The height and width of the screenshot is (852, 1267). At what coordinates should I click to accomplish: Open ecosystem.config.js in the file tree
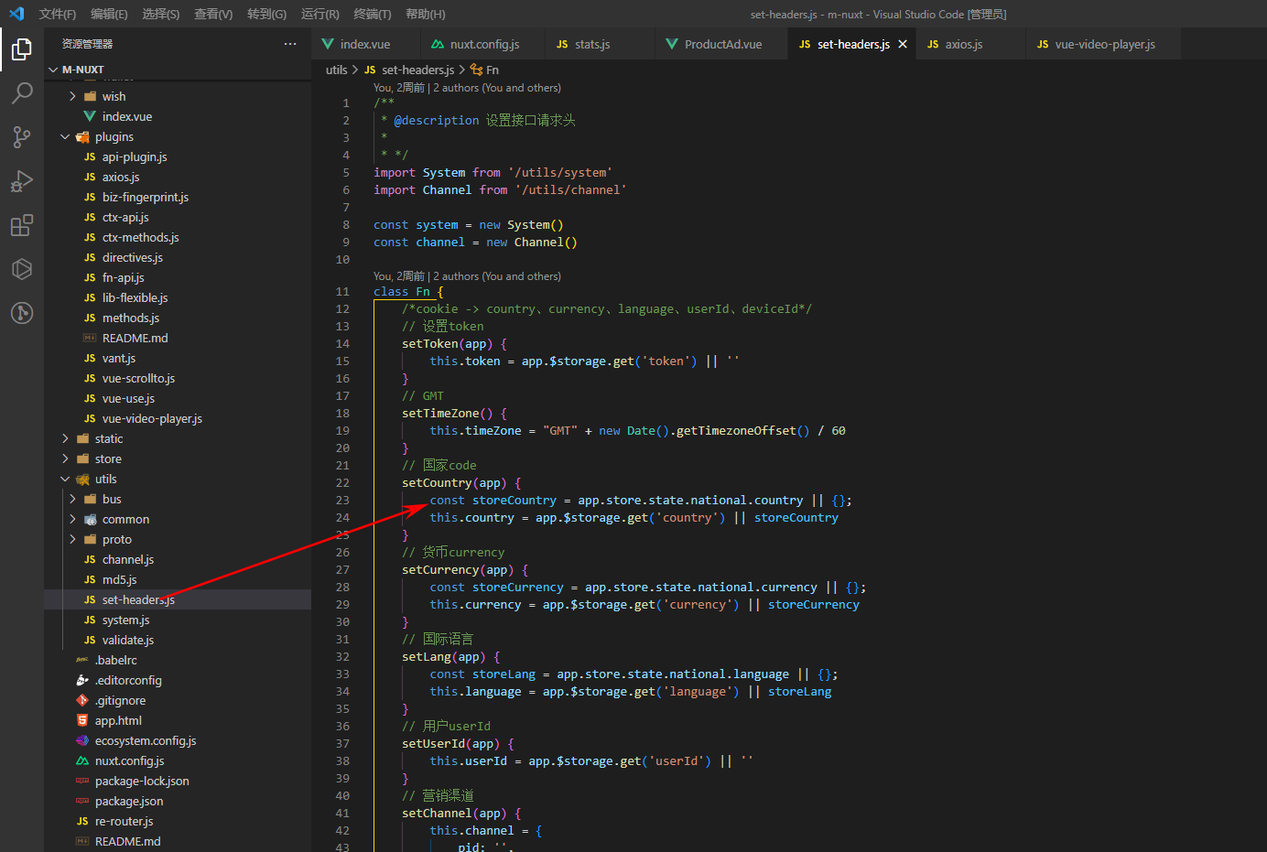tap(178, 740)
